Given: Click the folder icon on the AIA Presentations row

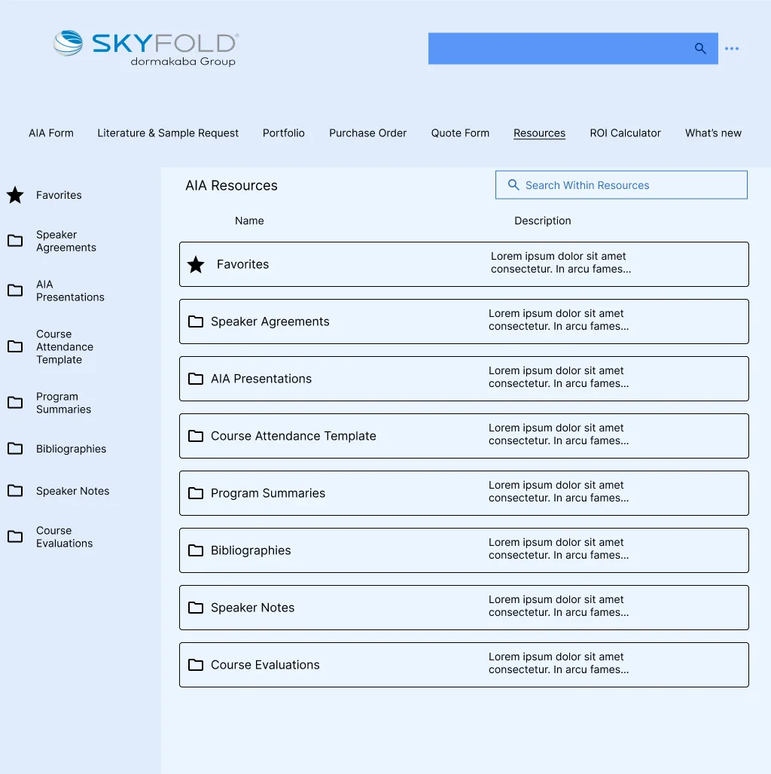Looking at the screenshot, I should pyautogui.click(x=197, y=379).
